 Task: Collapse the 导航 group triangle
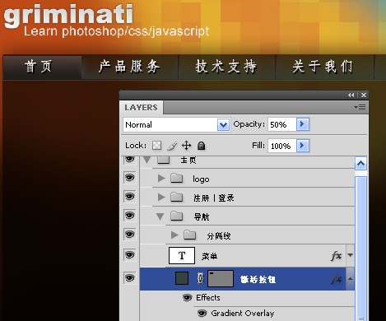pos(160,216)
